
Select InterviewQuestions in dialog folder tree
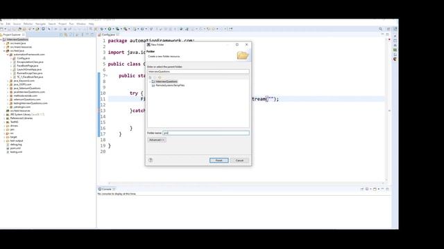pyautogui.click(x=166, y=82)
